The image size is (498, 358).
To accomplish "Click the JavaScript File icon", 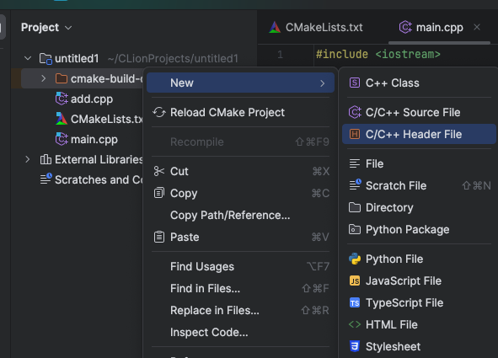I will pyautogui.click(x=355, y=281).
